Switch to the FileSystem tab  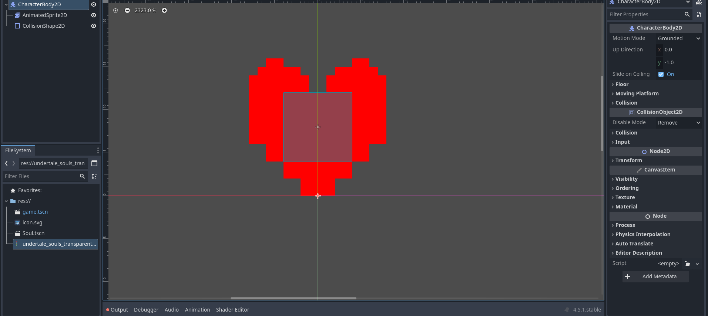click(18, 150)
